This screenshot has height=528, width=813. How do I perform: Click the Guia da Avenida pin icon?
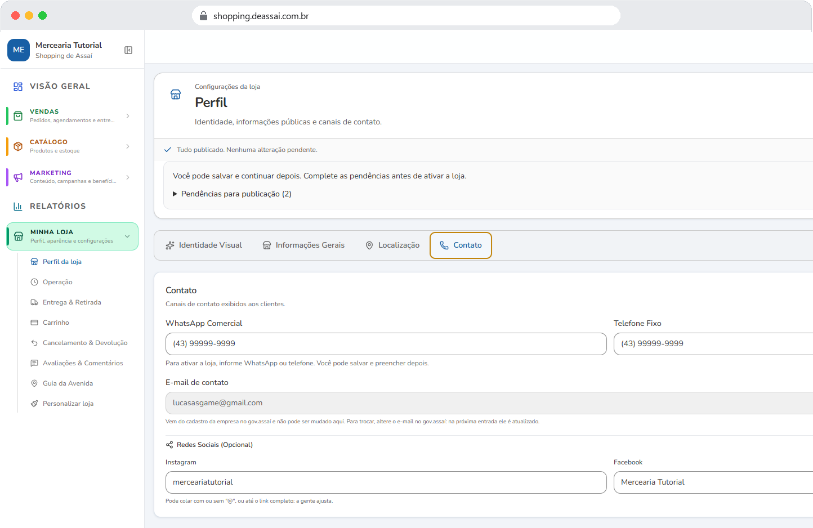(34, 383)
